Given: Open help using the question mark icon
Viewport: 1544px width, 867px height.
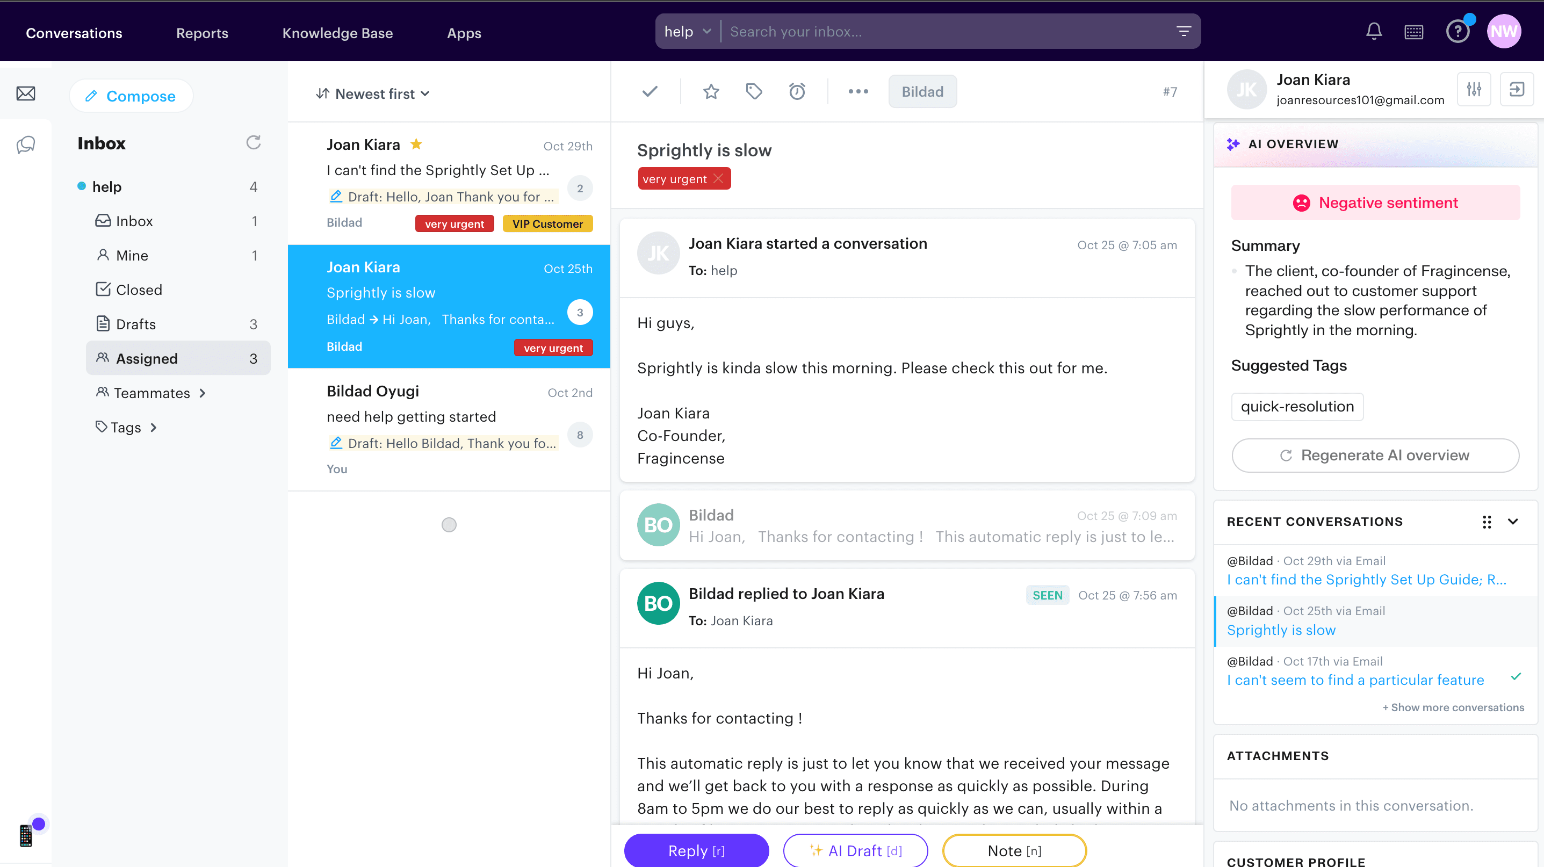Looking at the screenshot, I should (x=1458, y=31).
